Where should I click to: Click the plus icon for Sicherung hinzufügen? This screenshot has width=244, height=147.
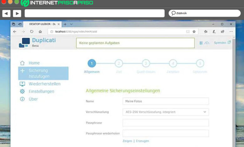point(22,71)
